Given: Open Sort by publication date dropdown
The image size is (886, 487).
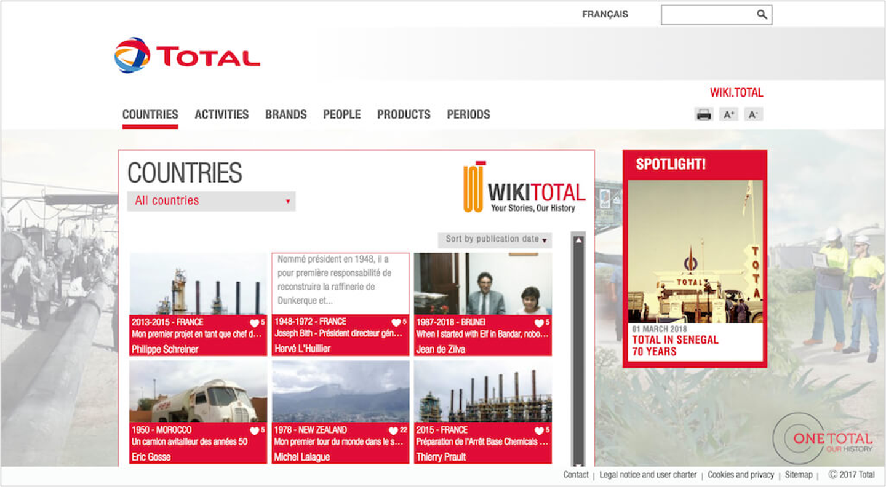Looking at the screenshot, I should (495, 240).
